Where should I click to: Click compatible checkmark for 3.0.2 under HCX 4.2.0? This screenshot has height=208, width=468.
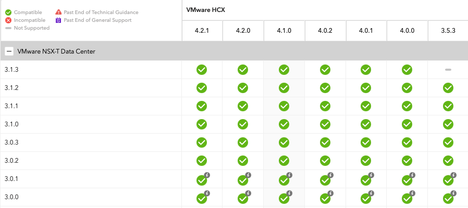pos(243,161)
